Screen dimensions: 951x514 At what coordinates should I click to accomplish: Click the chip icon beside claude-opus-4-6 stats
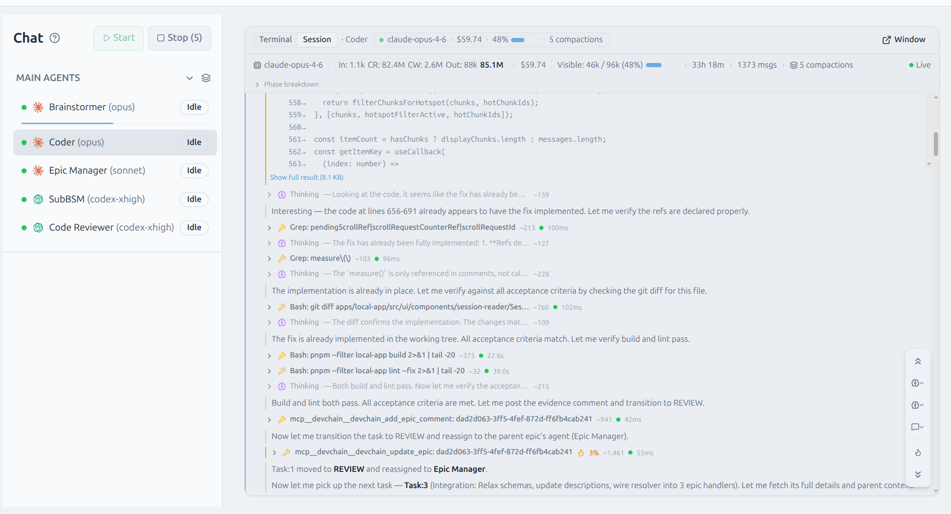pyautogui.click(x=257, y=65)
